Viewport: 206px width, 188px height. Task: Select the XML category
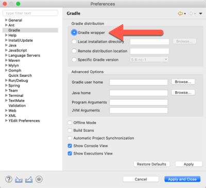[12, 115]
